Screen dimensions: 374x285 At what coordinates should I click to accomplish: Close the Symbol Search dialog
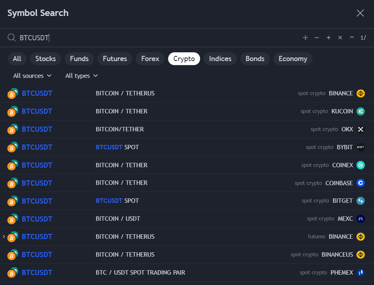(x=360, y=13)
